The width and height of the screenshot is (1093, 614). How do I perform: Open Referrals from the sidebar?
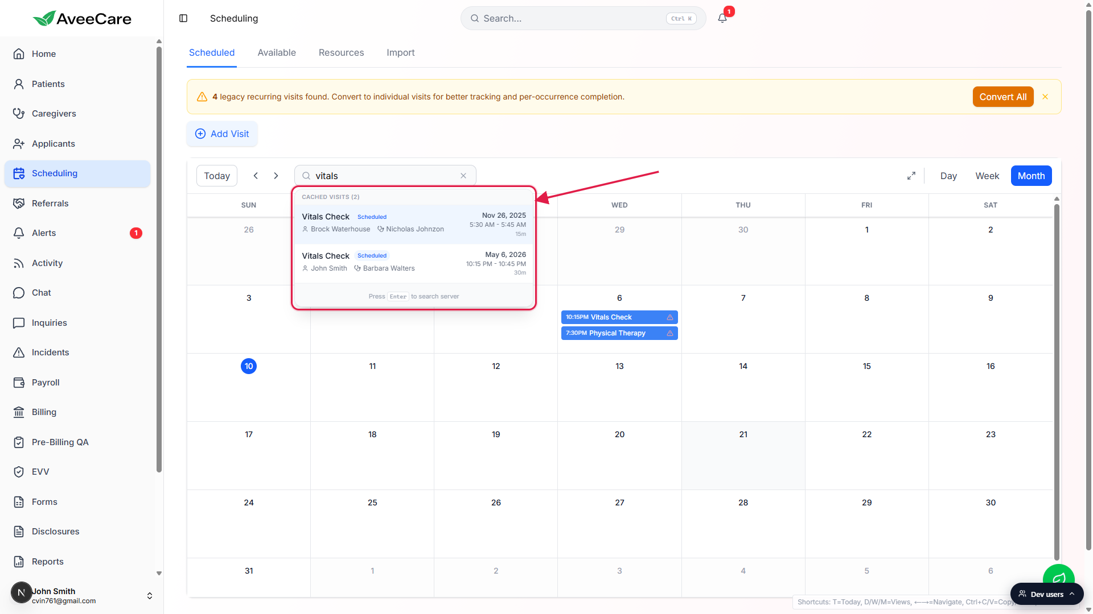77,204
